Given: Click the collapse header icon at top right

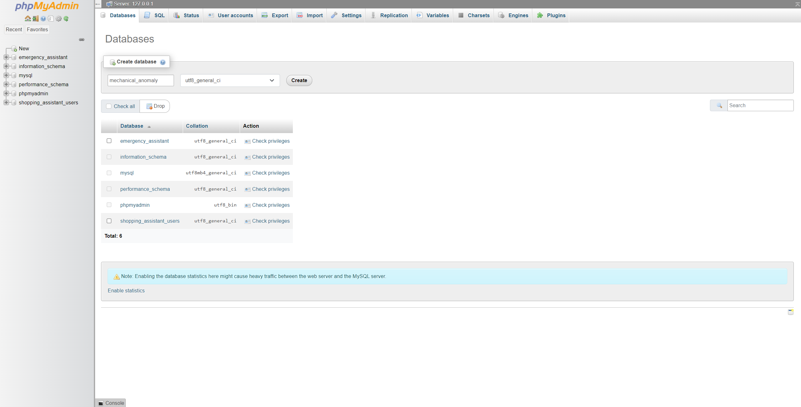Looking at the screenshot, I should [798, 4].
